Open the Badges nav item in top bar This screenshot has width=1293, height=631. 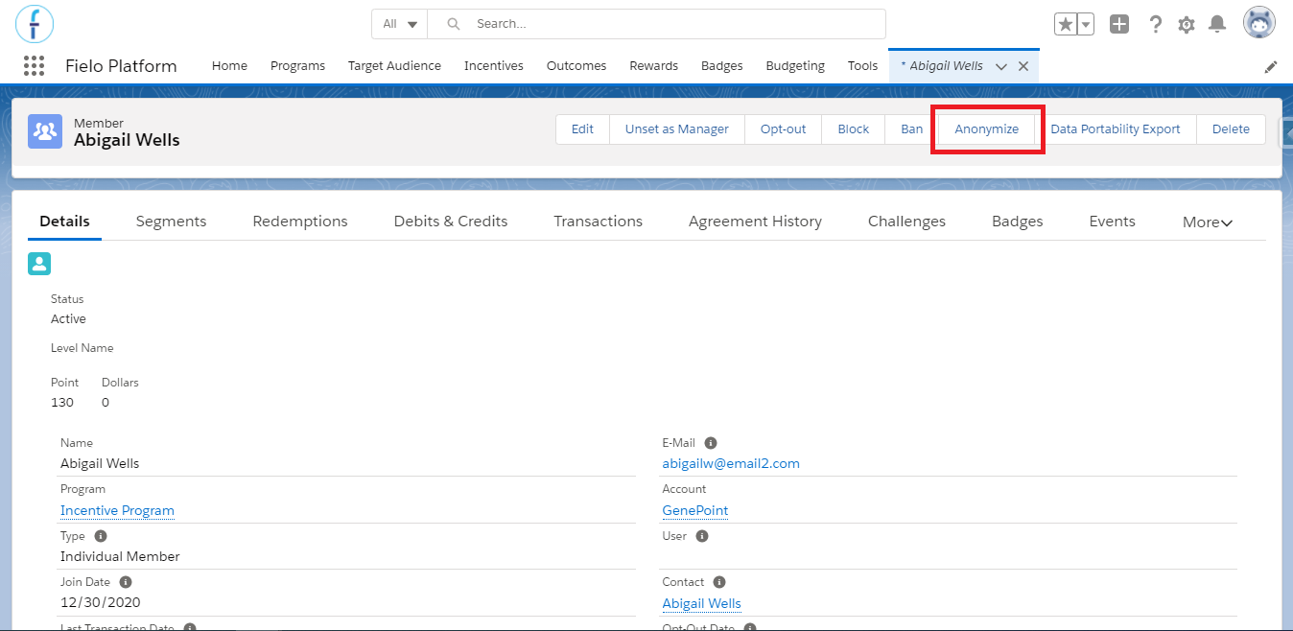click(722, 66)
